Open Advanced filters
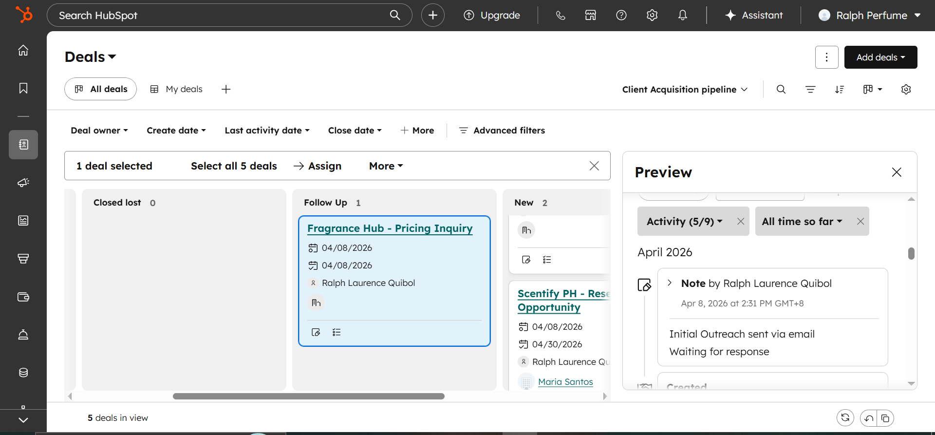Viewport: 935px width, 435px height. click(x=502, y=131)
